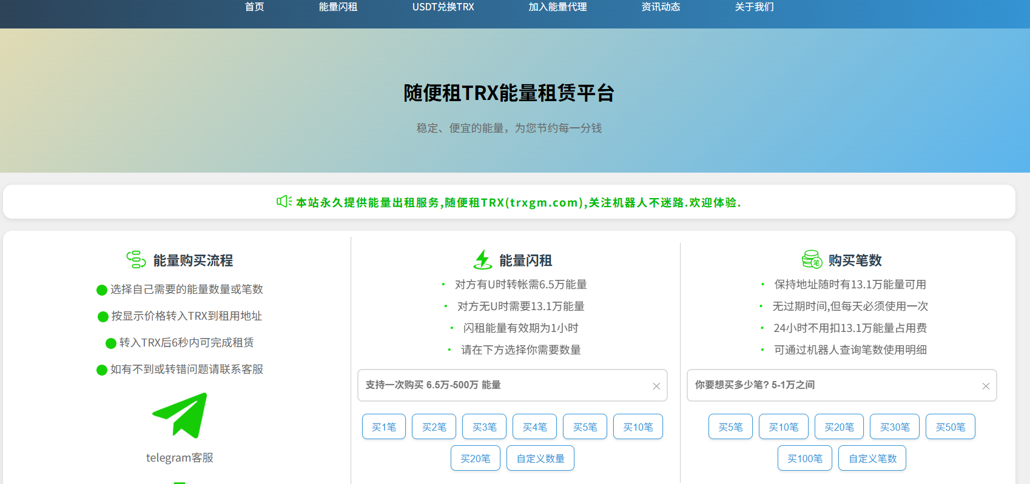Select the 买50笔 button

coord(951,426)
